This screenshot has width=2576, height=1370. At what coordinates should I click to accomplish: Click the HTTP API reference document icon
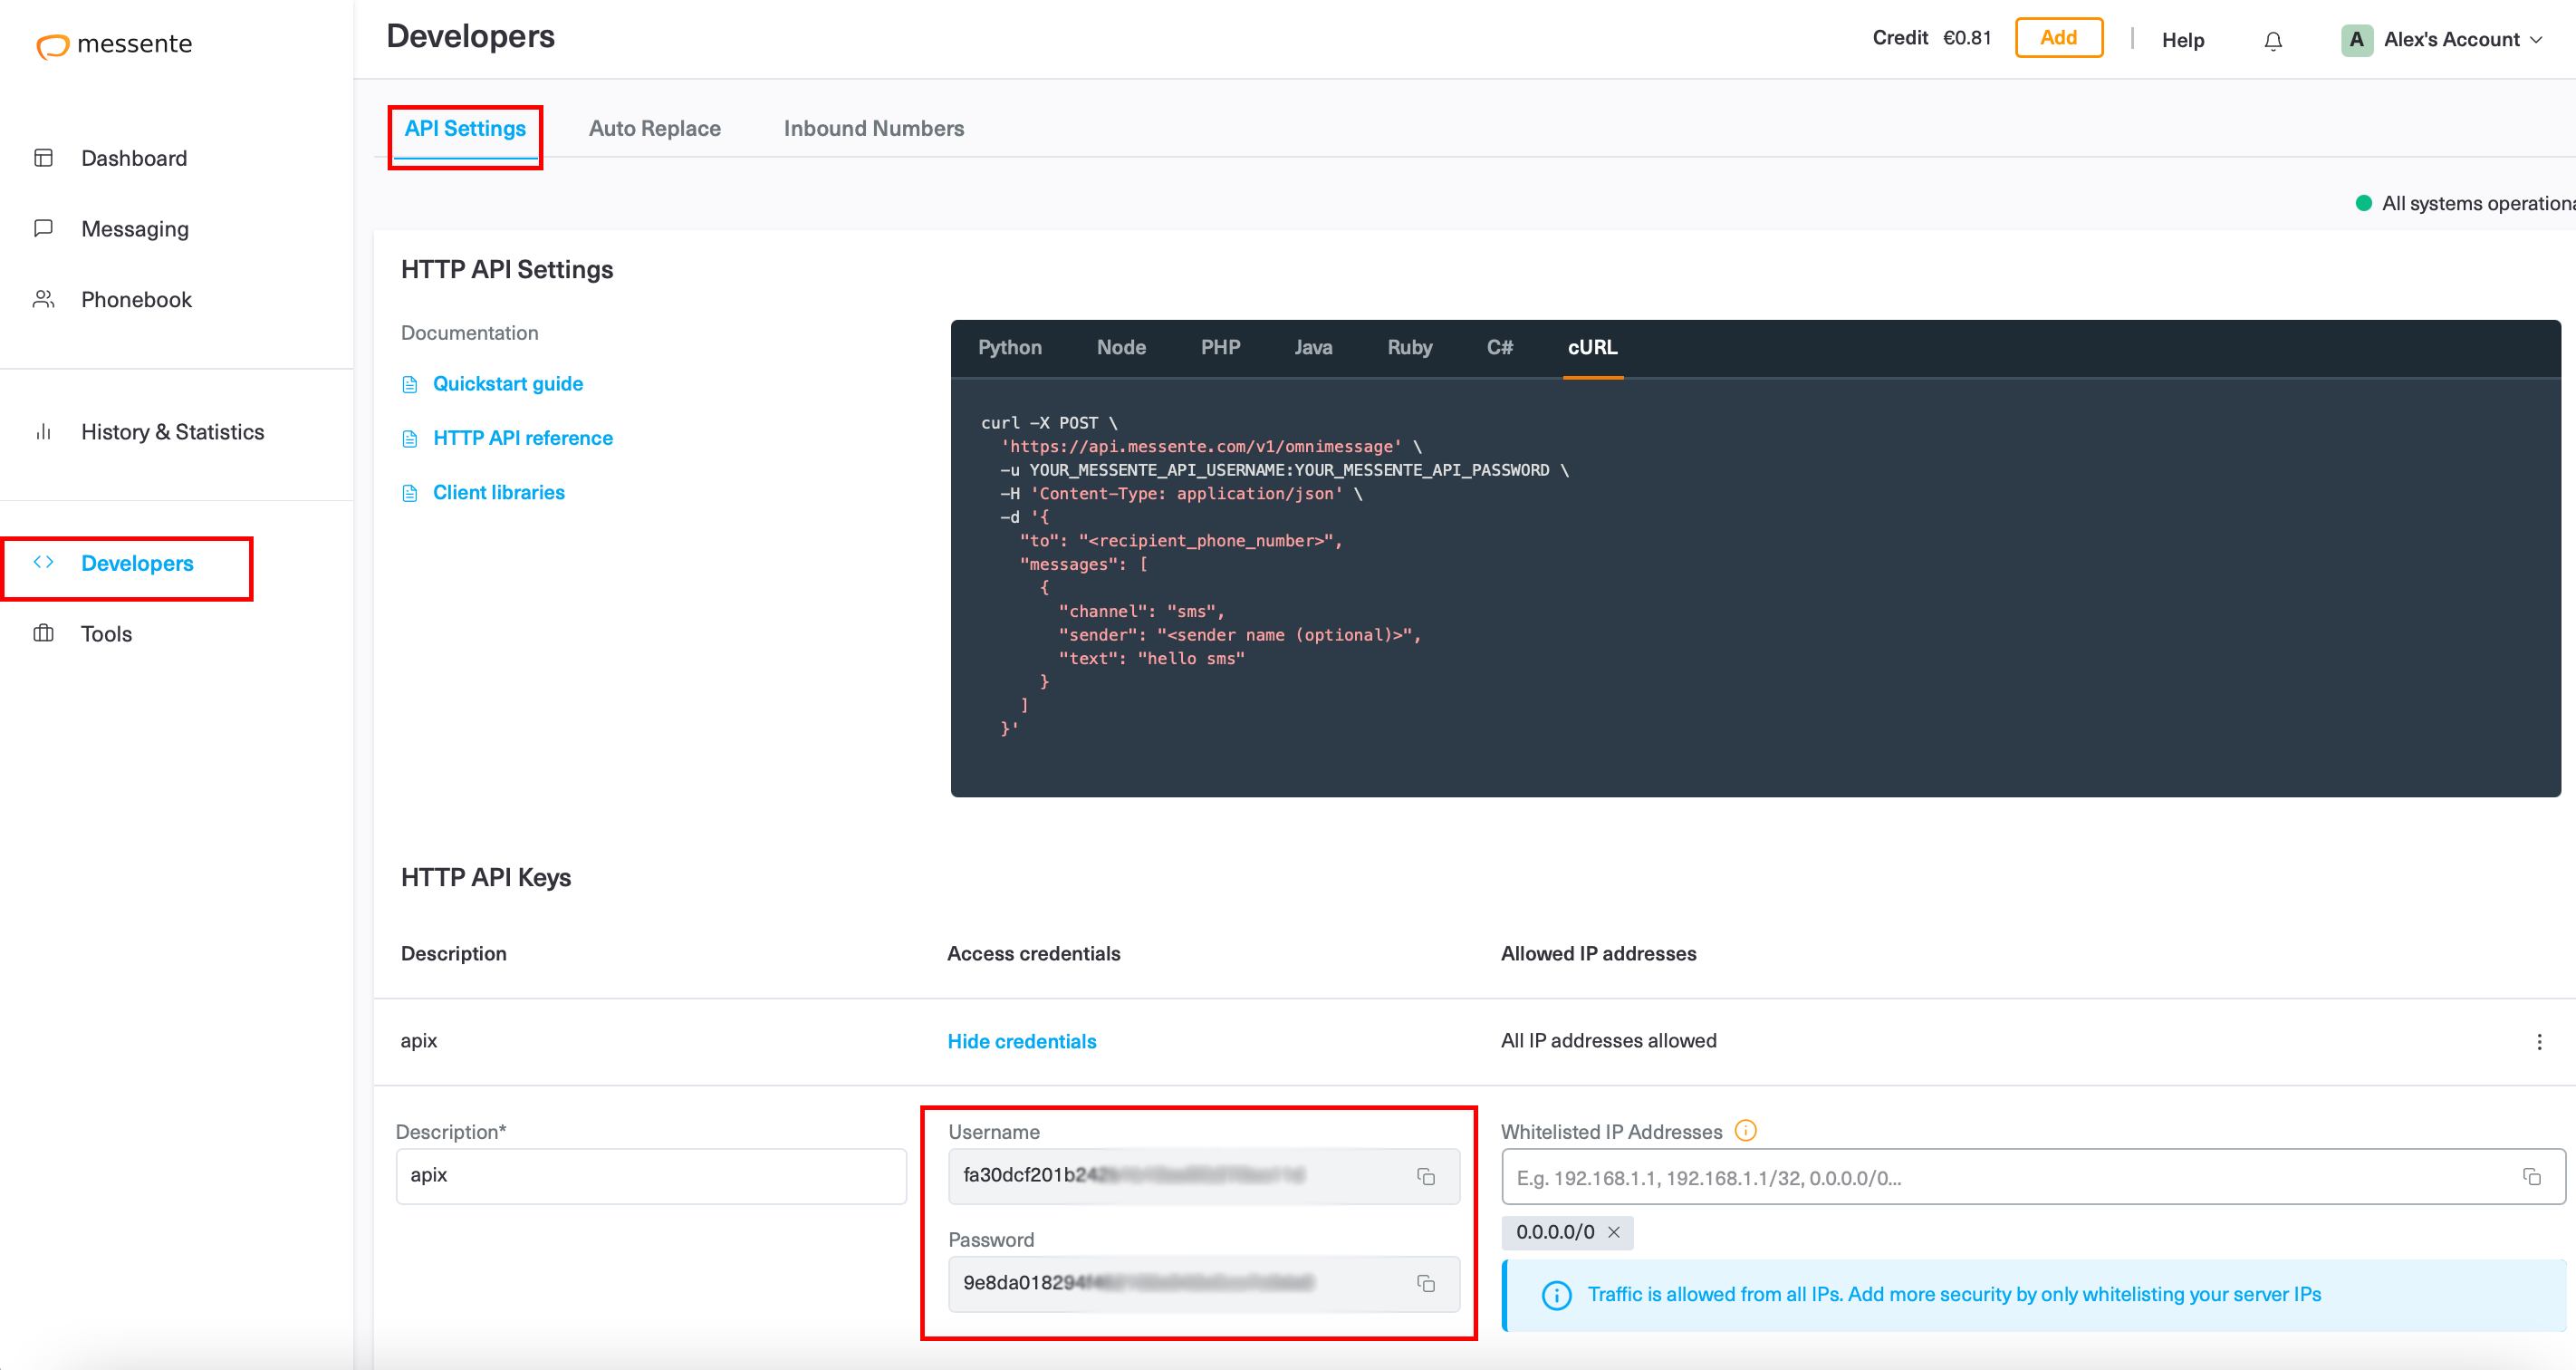[x=410, y=439]
